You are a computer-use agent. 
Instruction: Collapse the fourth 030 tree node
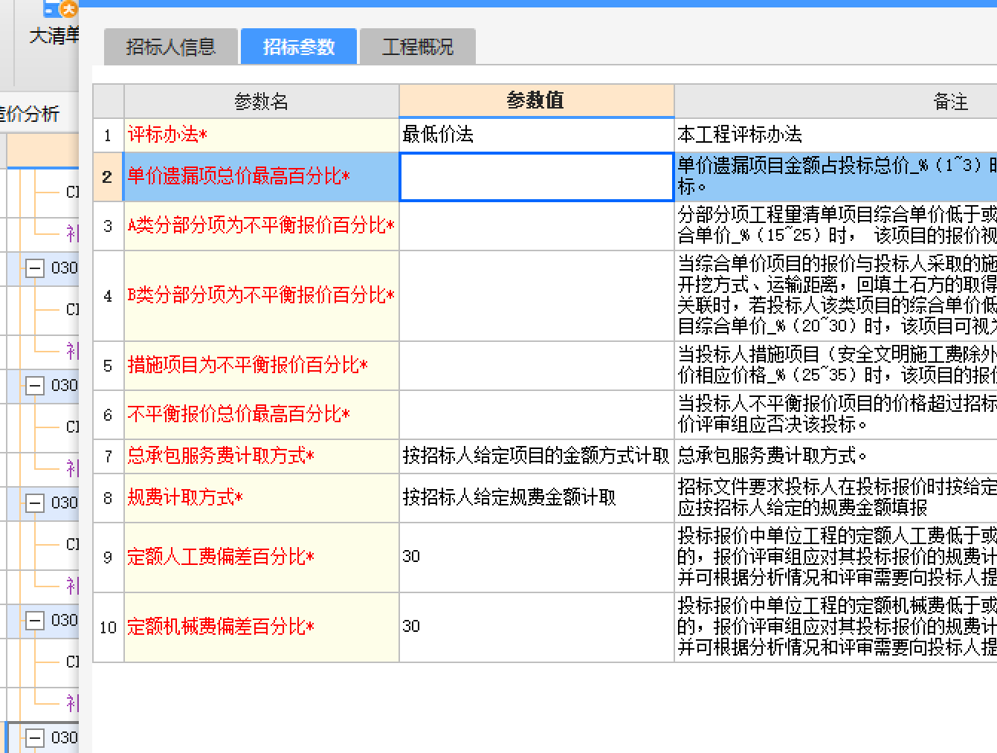click(x=35, y=620)
